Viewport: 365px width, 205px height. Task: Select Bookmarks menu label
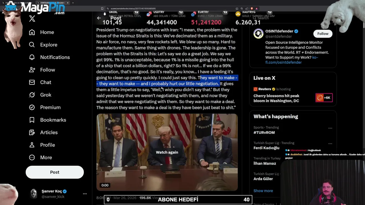(x=53, y=120)
